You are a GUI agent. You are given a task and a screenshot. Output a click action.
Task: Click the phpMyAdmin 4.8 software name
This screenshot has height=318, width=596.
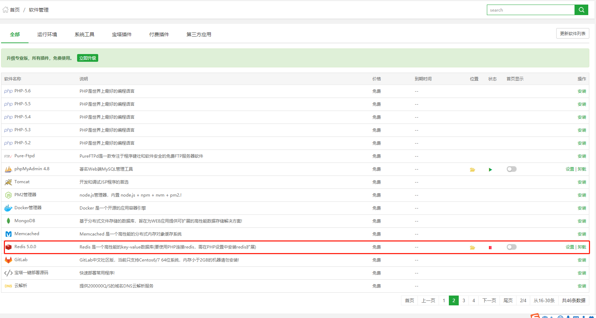32,169
